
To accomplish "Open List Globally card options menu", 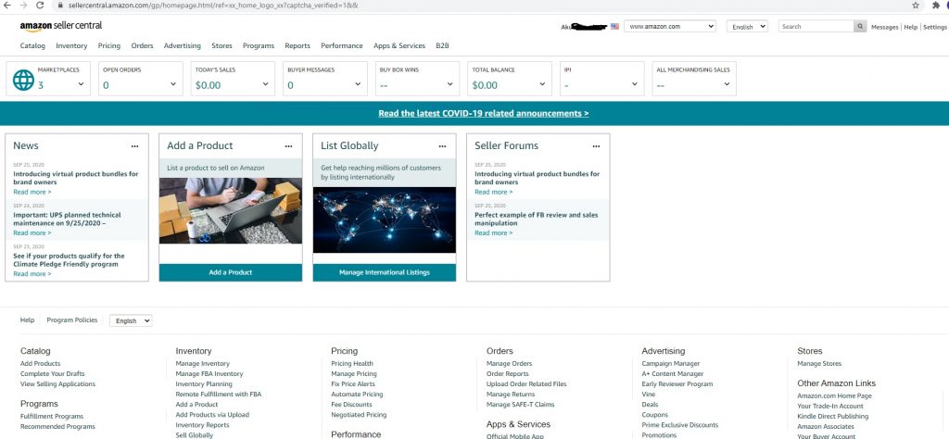I will click(442, 146).
